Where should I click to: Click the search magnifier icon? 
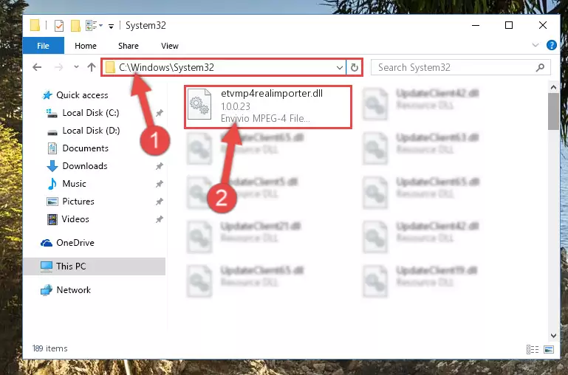point(540,67)
